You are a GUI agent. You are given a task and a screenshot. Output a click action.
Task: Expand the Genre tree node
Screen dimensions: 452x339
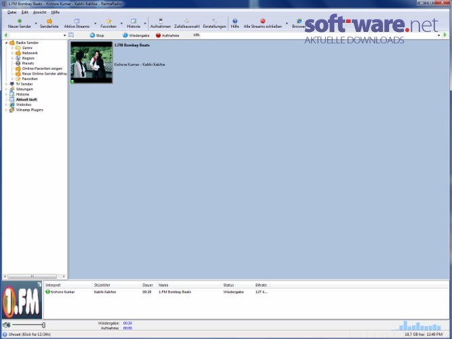(12, 48)
